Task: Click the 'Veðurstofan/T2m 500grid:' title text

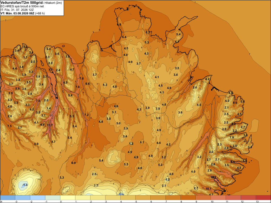Action: 22,2
